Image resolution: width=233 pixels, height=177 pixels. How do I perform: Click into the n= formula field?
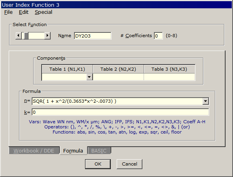pos(117,101)
